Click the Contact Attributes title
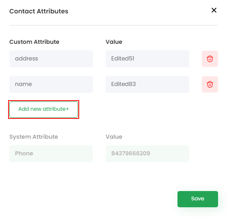The image size is (227, 217). click(x=39, y=11)
